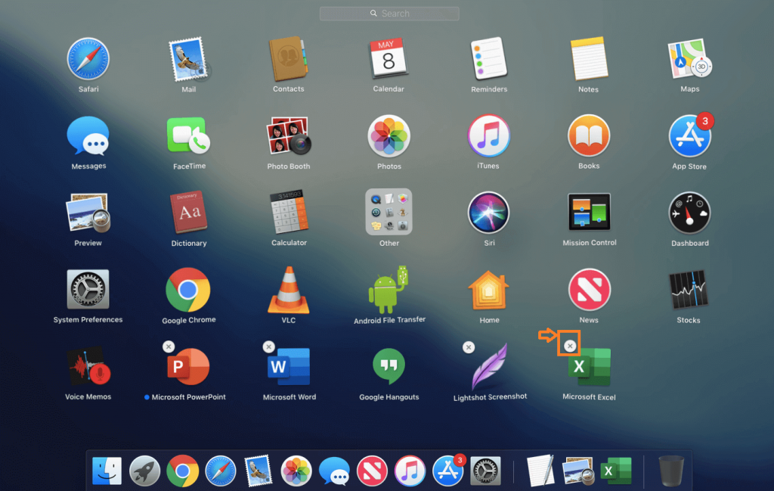Open the Trash in the Dock
The image size is (774, 491).
(x=671, y=471)
